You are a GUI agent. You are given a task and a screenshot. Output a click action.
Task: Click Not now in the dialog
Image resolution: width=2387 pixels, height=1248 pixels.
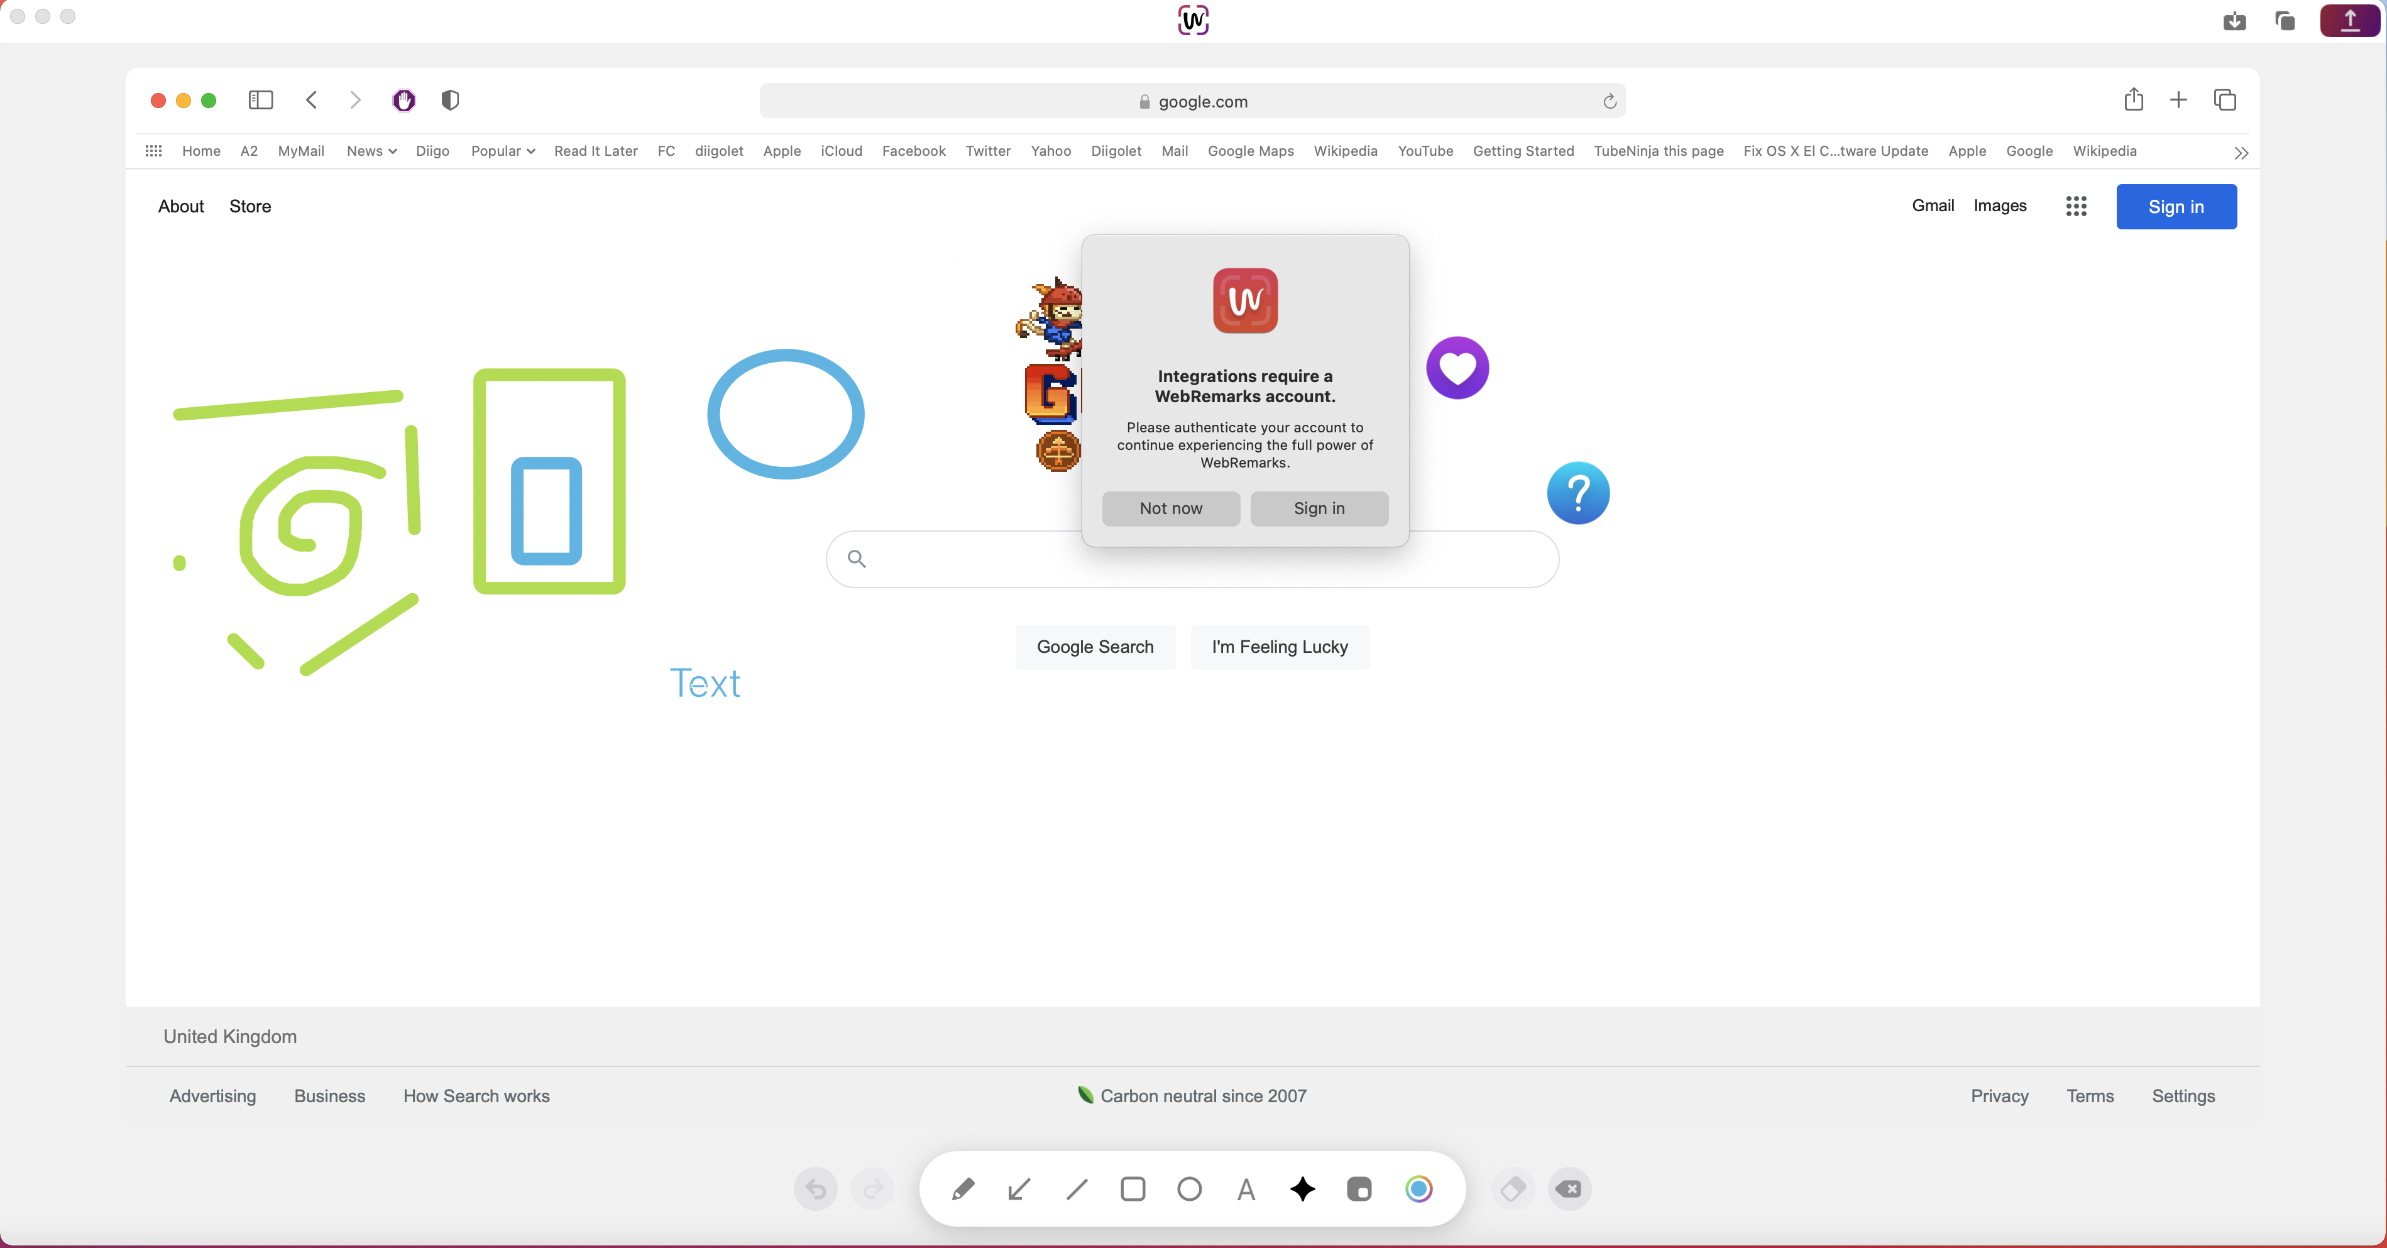click(x=1172, y=508)
